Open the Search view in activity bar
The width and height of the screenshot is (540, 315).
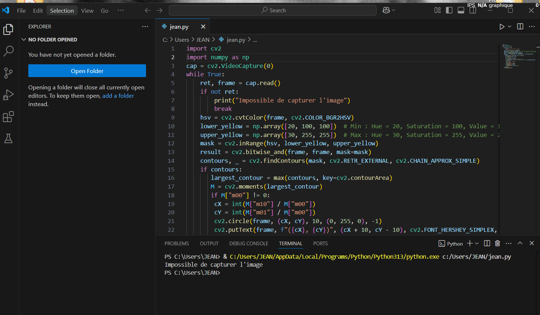click(x=8, y=51)
